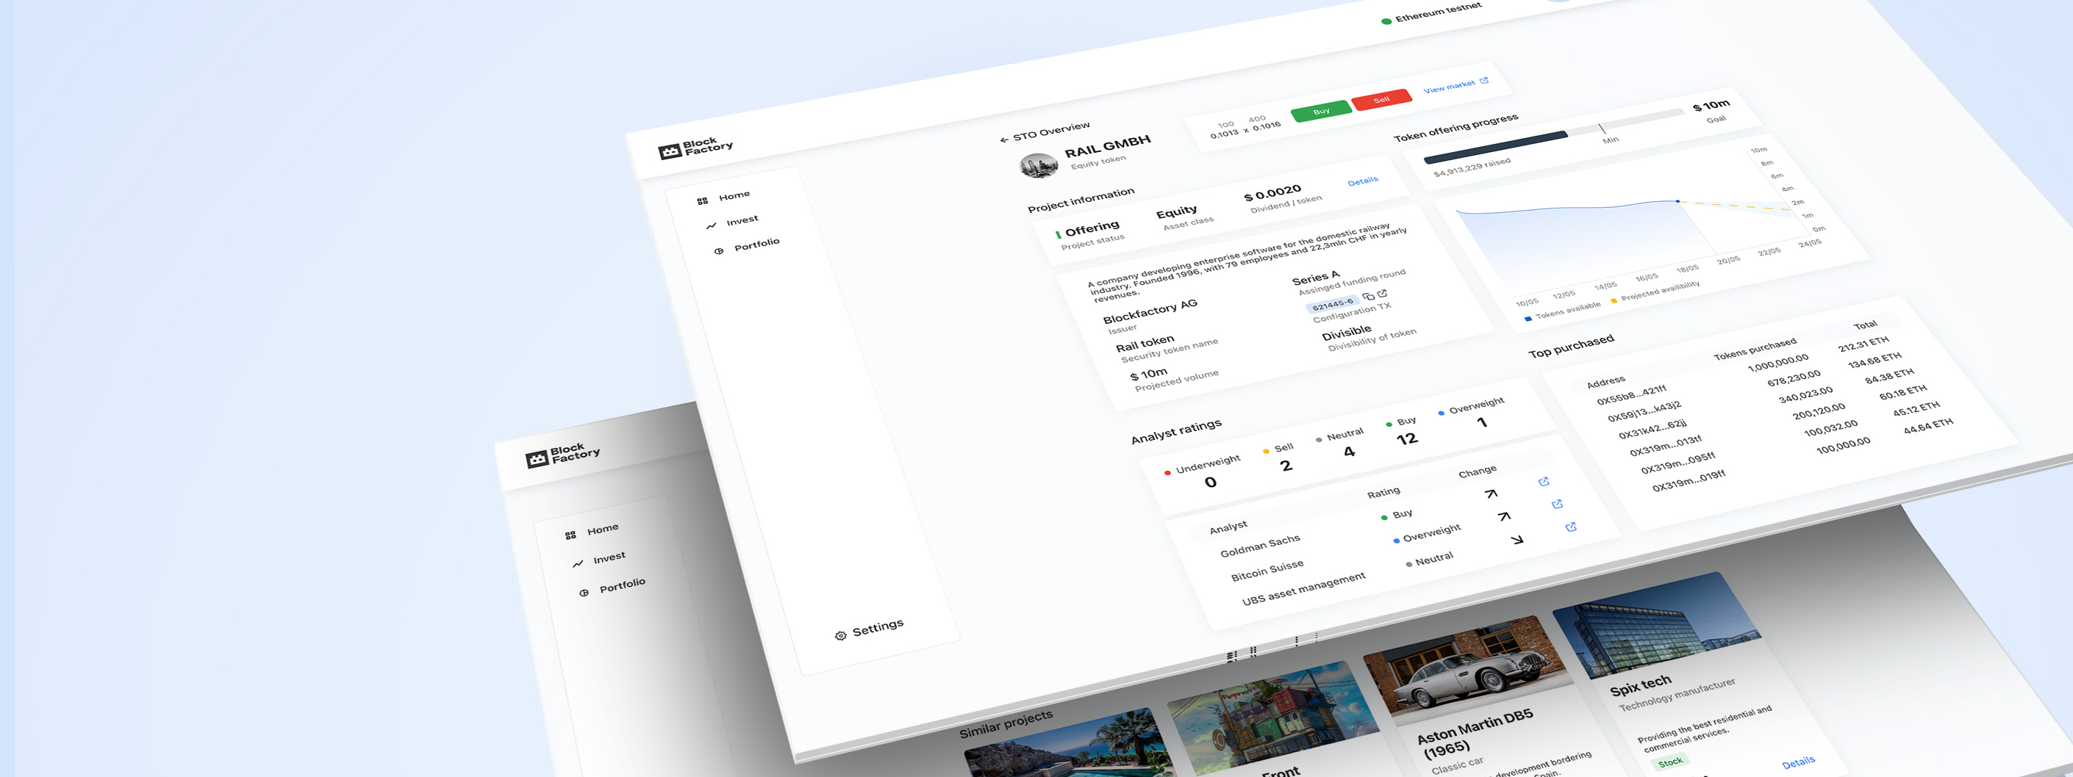Click the 212.31 ETH total value
Viewport: 2073px width, 777px height.
point(1863,344)
